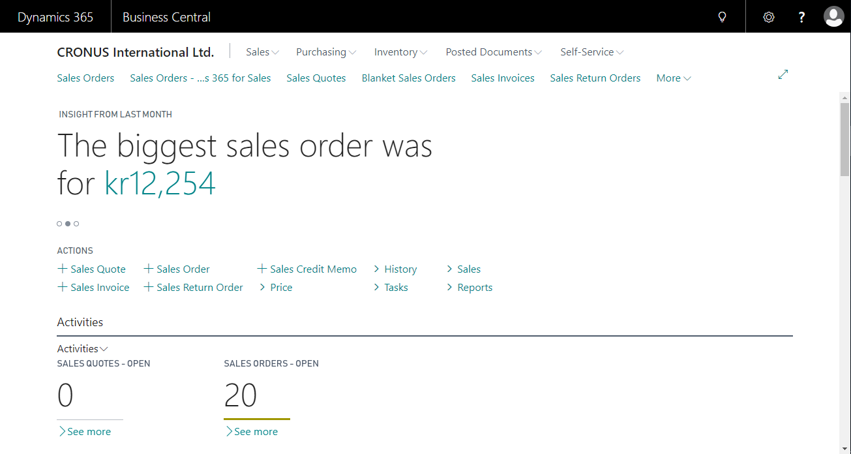Click plus icon for Sales Quote
The height and width of the screenshot is (454, 851).
[x=63, y=269]
